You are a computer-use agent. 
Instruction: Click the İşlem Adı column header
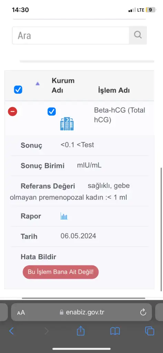[x=113, y=90]
